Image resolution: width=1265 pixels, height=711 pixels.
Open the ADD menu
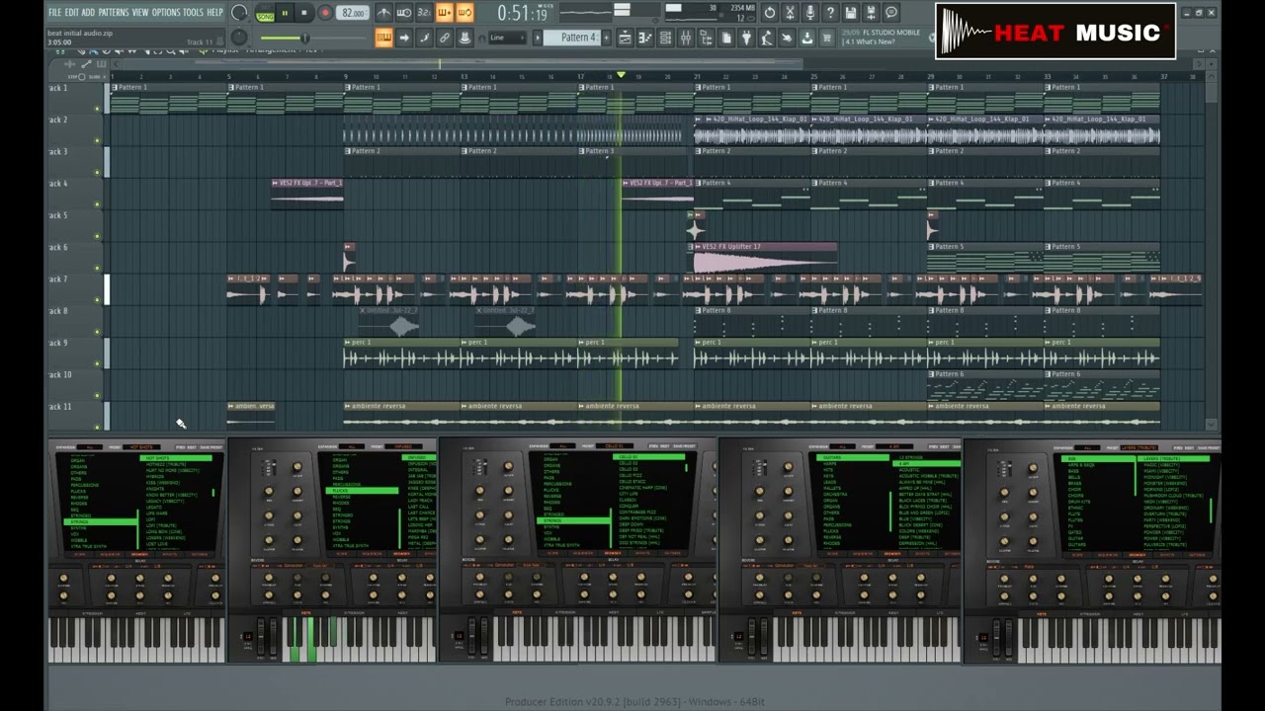pos(88,13)
